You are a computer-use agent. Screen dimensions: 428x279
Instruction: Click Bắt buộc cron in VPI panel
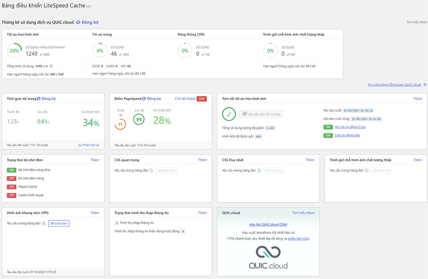pos(59,223)
